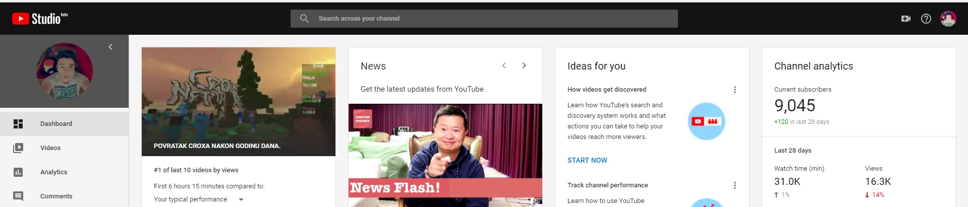Click the Videos sidebar icon

click(18, 148)
